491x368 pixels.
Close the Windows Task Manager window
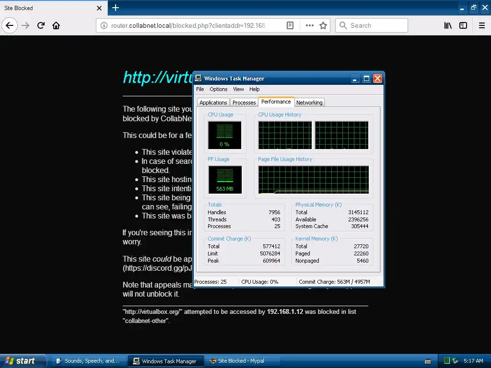pos(377,79)
